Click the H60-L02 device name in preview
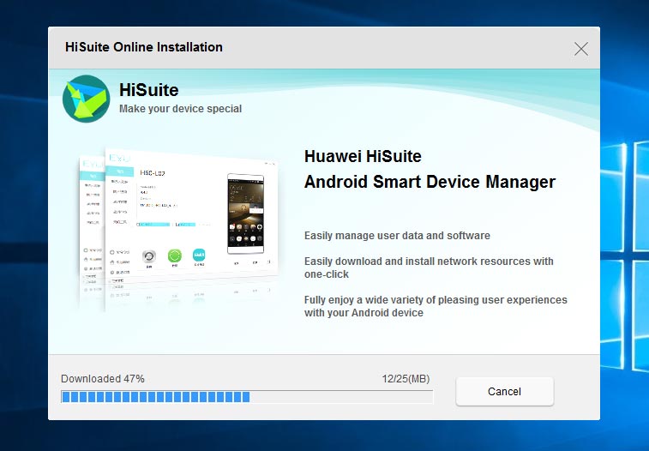This screenshot has height=451, width=649. [x=151, y=174]
